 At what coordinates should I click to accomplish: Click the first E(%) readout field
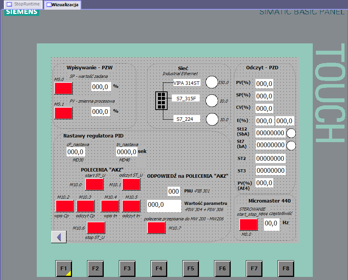click(x=264, y=121)
